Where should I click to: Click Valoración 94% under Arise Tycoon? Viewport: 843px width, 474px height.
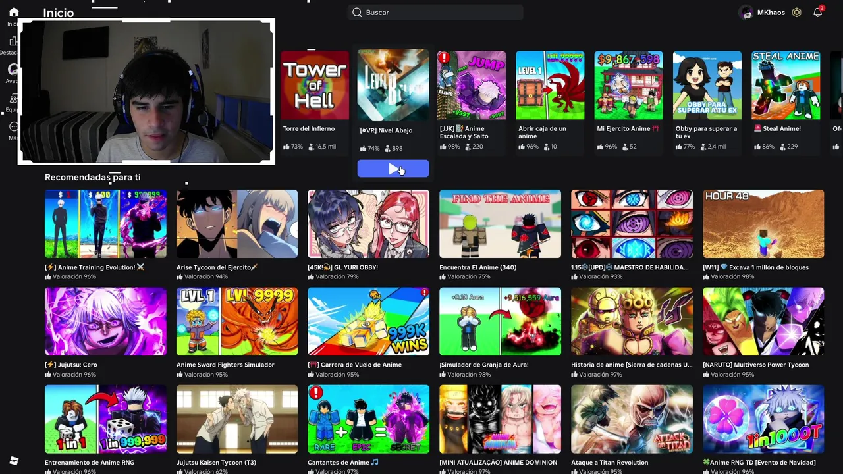point(202,277)
